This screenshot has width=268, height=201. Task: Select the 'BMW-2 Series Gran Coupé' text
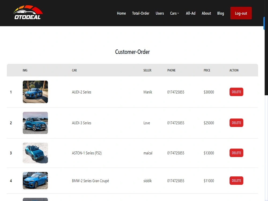90,181
